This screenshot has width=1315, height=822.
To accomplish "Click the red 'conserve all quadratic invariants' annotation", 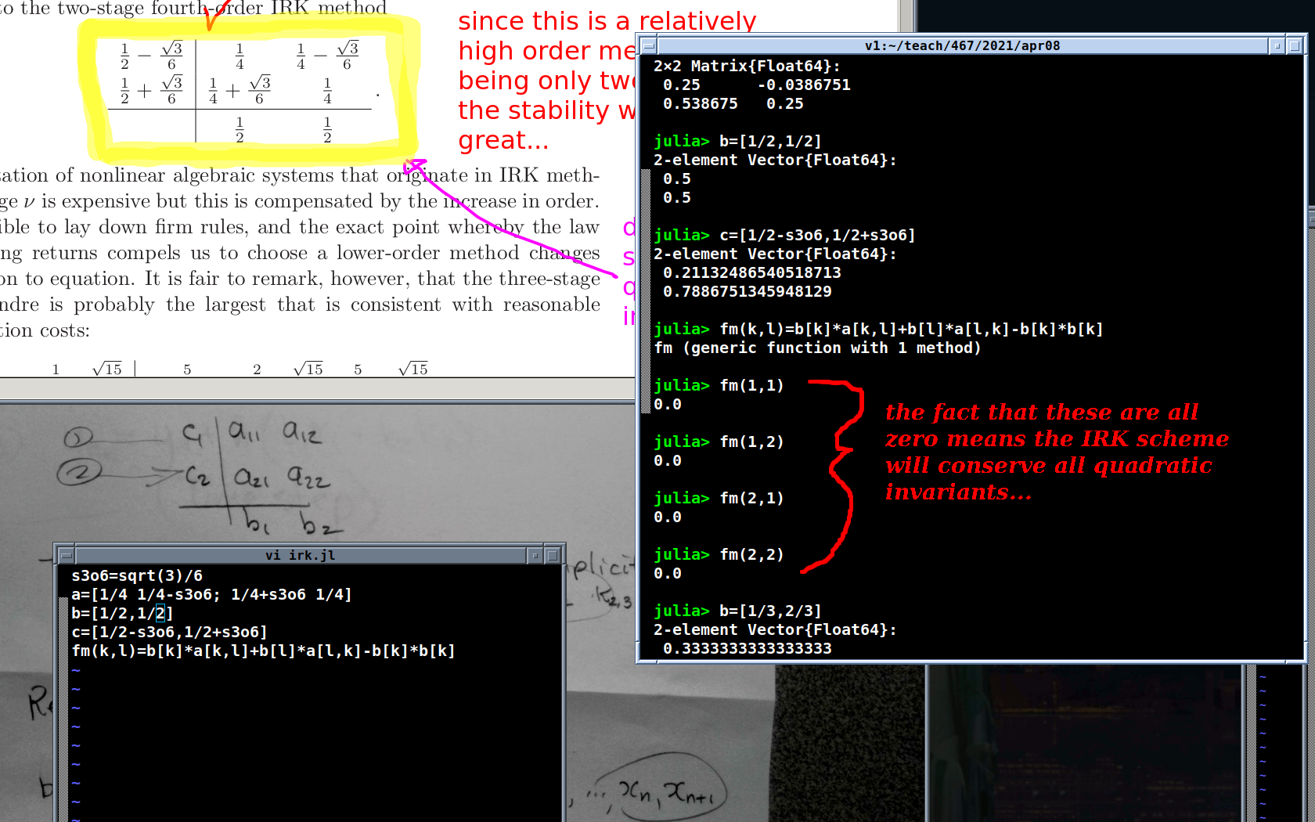I will 1049,452.
